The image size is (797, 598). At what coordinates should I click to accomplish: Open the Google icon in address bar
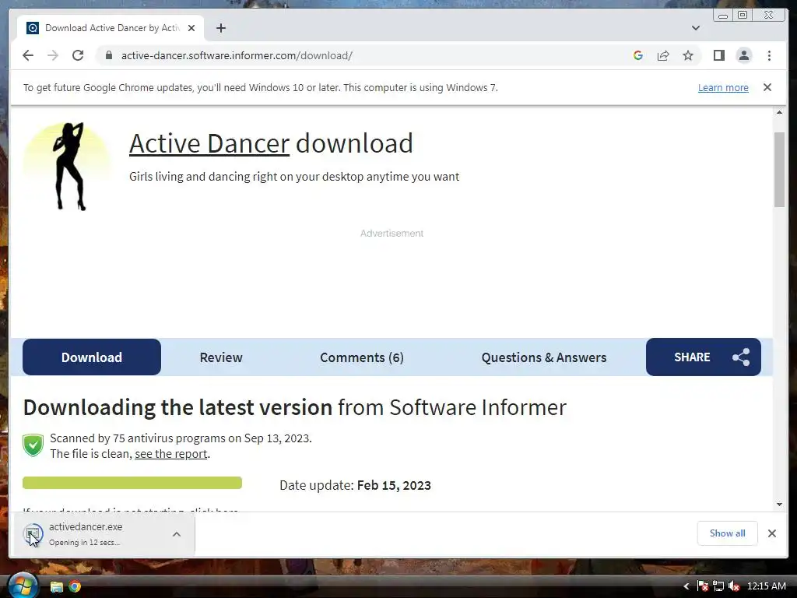(638, 55)
